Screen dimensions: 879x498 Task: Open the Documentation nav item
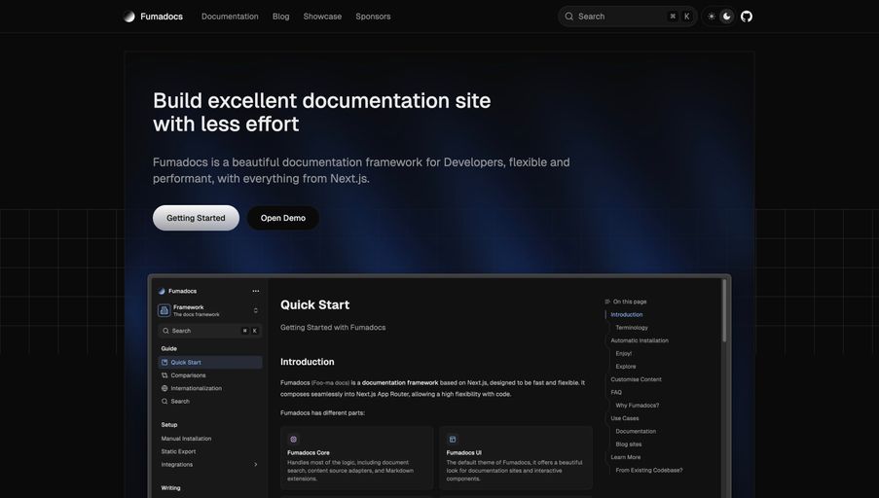230,17
